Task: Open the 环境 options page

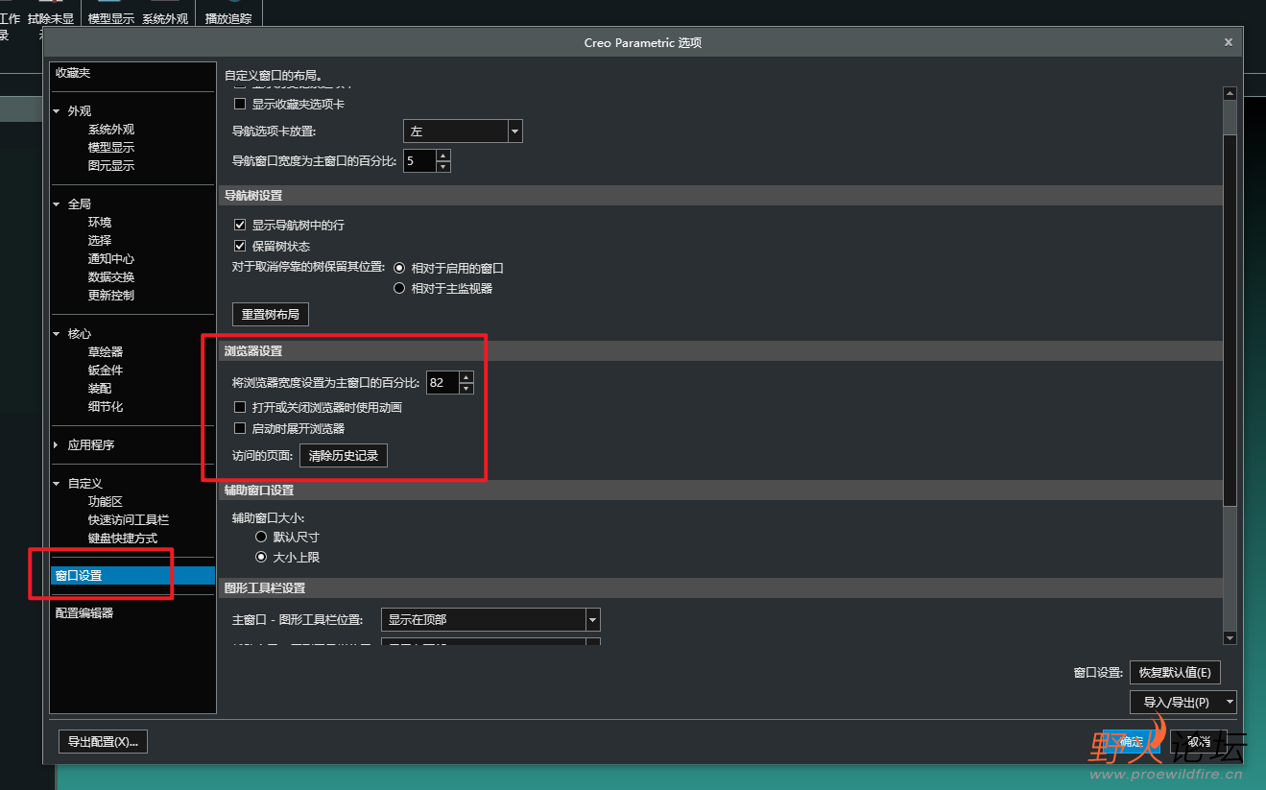Action: pos(100,223)
